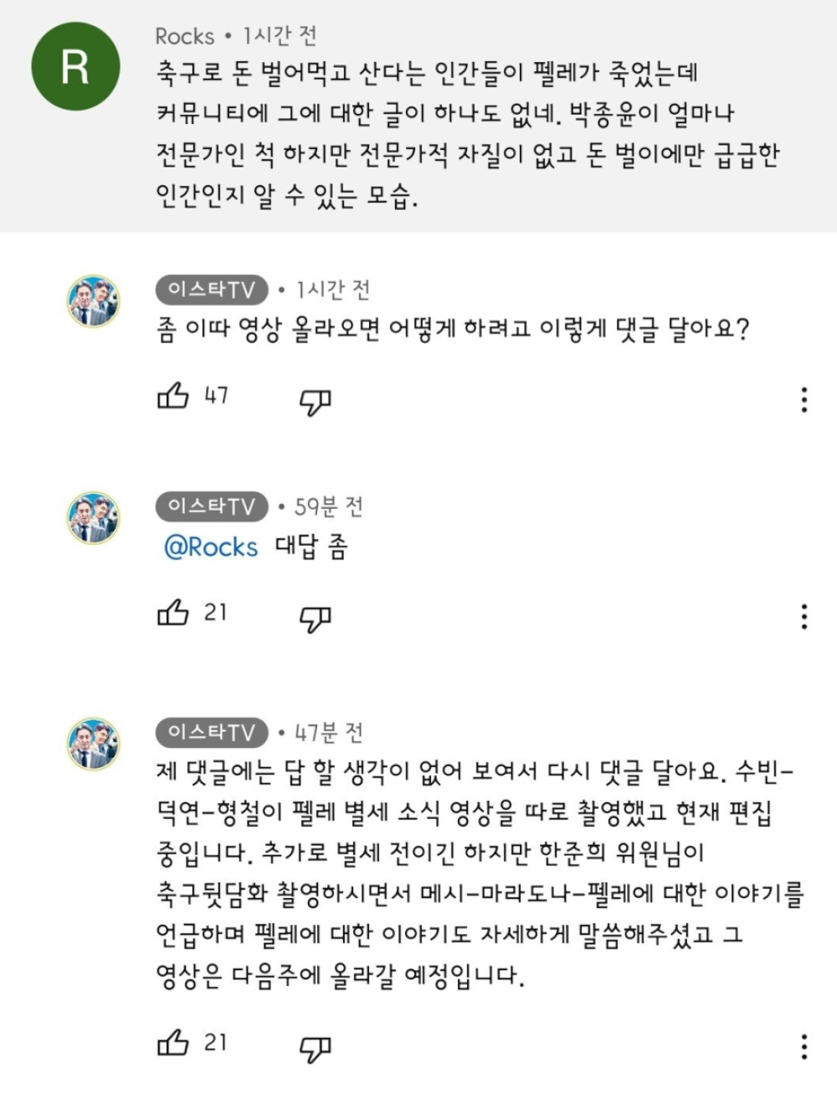Dislike the reply asking about the upcoming video
The image size is (837, 1110).
tap(316, 402)
